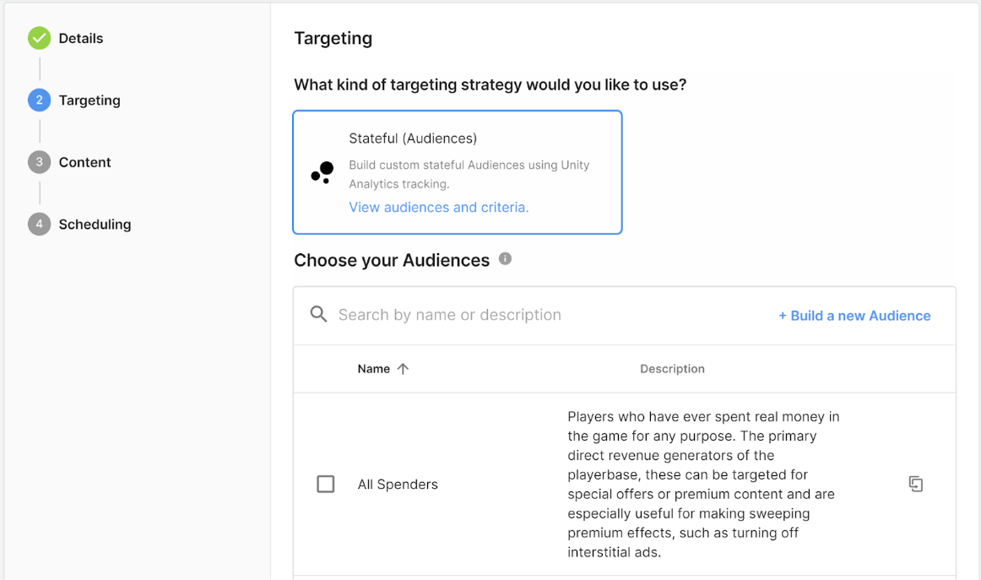
Task: Click the green checkmark Details step icon
Action: click(x=39, y=38)
